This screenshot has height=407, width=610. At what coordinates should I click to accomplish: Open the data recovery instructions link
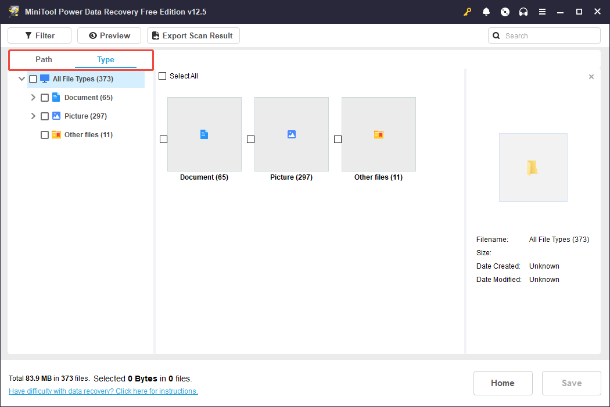(103, 391)
